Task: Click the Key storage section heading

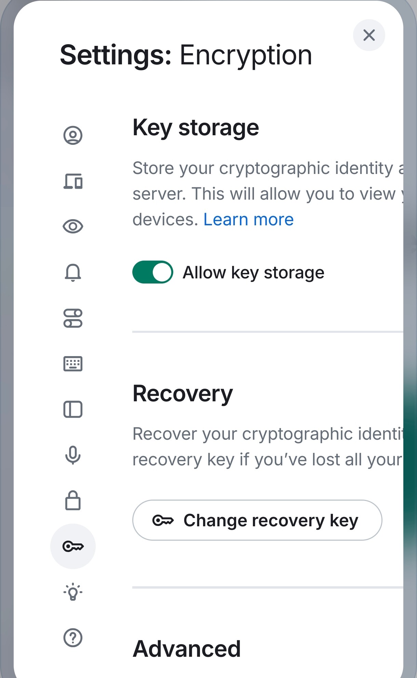Action: tap(196, 128)
